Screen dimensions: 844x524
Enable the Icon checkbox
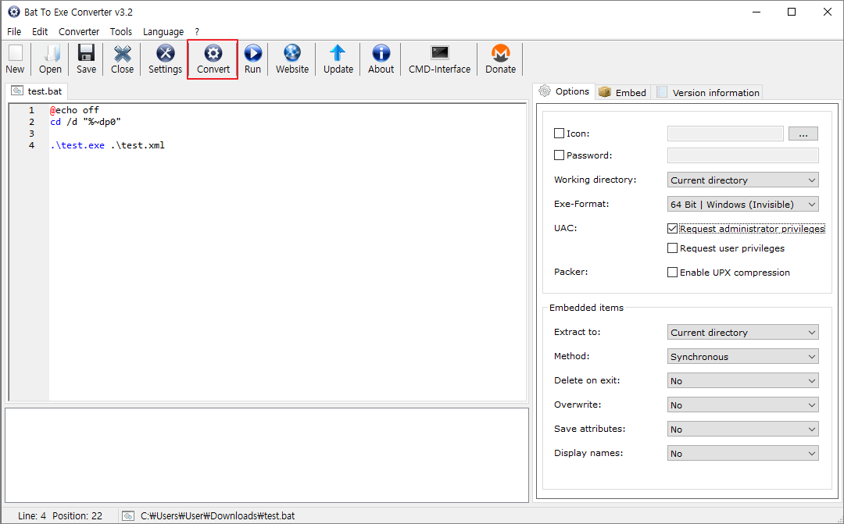[560, 133]
